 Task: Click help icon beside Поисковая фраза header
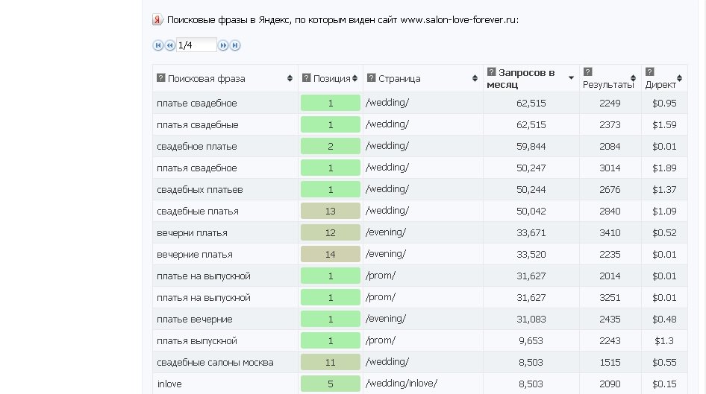(x=160, y=77)
